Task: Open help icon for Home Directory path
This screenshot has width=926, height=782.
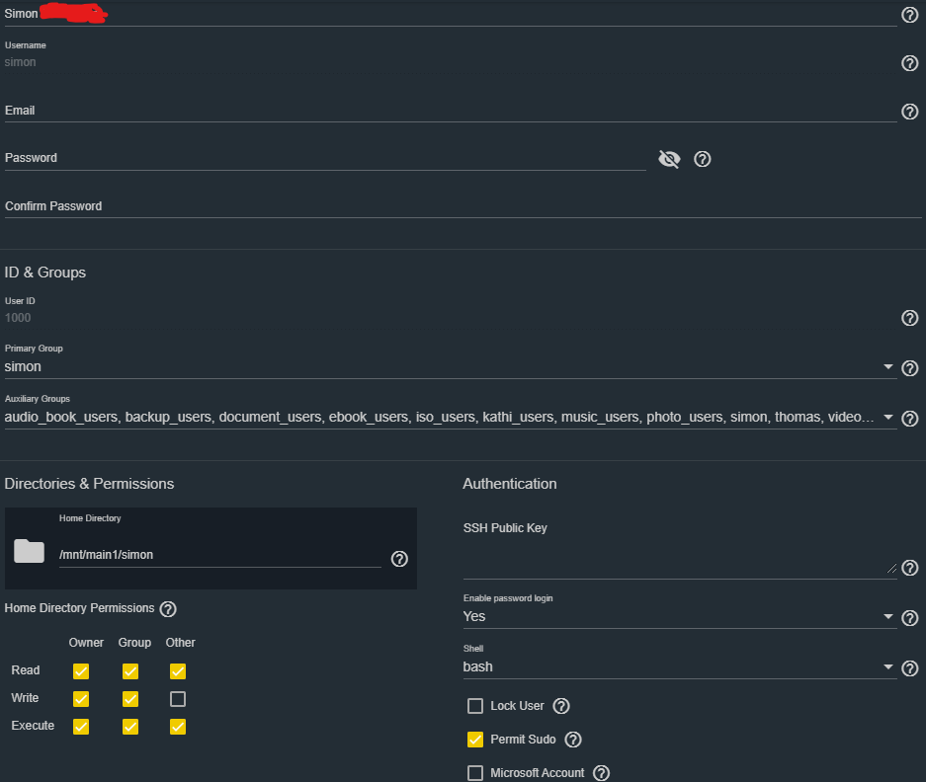Action: pos(399,559)
